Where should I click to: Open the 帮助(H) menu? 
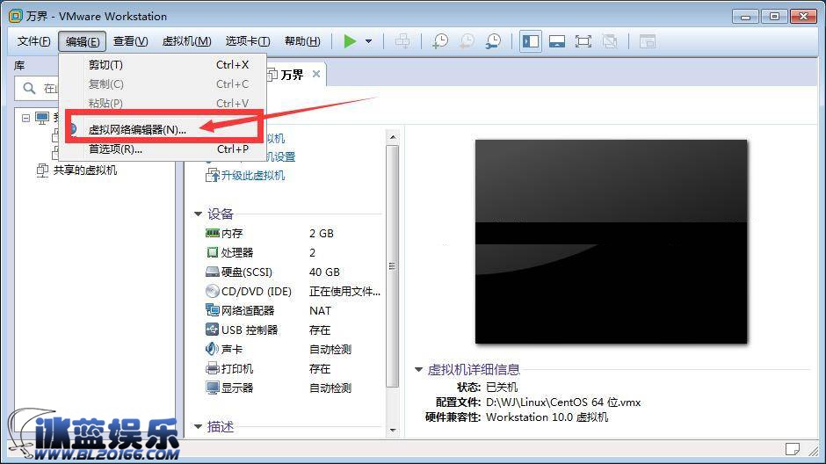302,41
